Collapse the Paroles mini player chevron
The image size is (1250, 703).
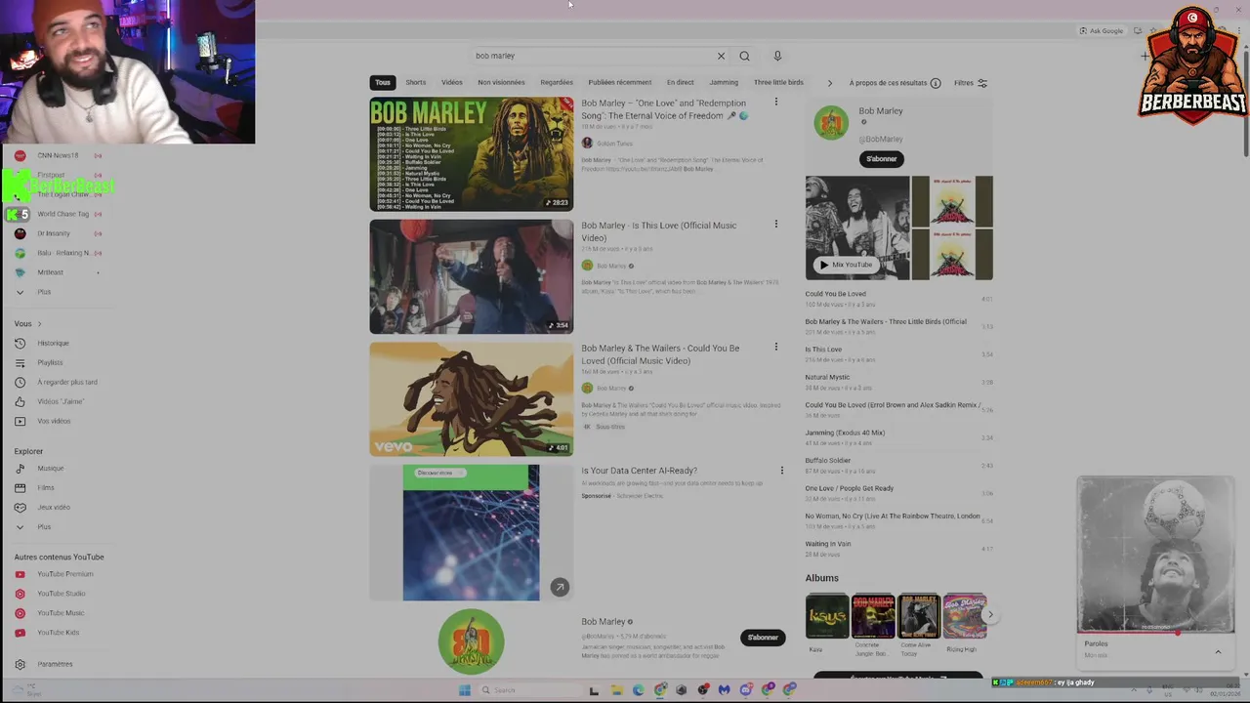point(1218,651)
